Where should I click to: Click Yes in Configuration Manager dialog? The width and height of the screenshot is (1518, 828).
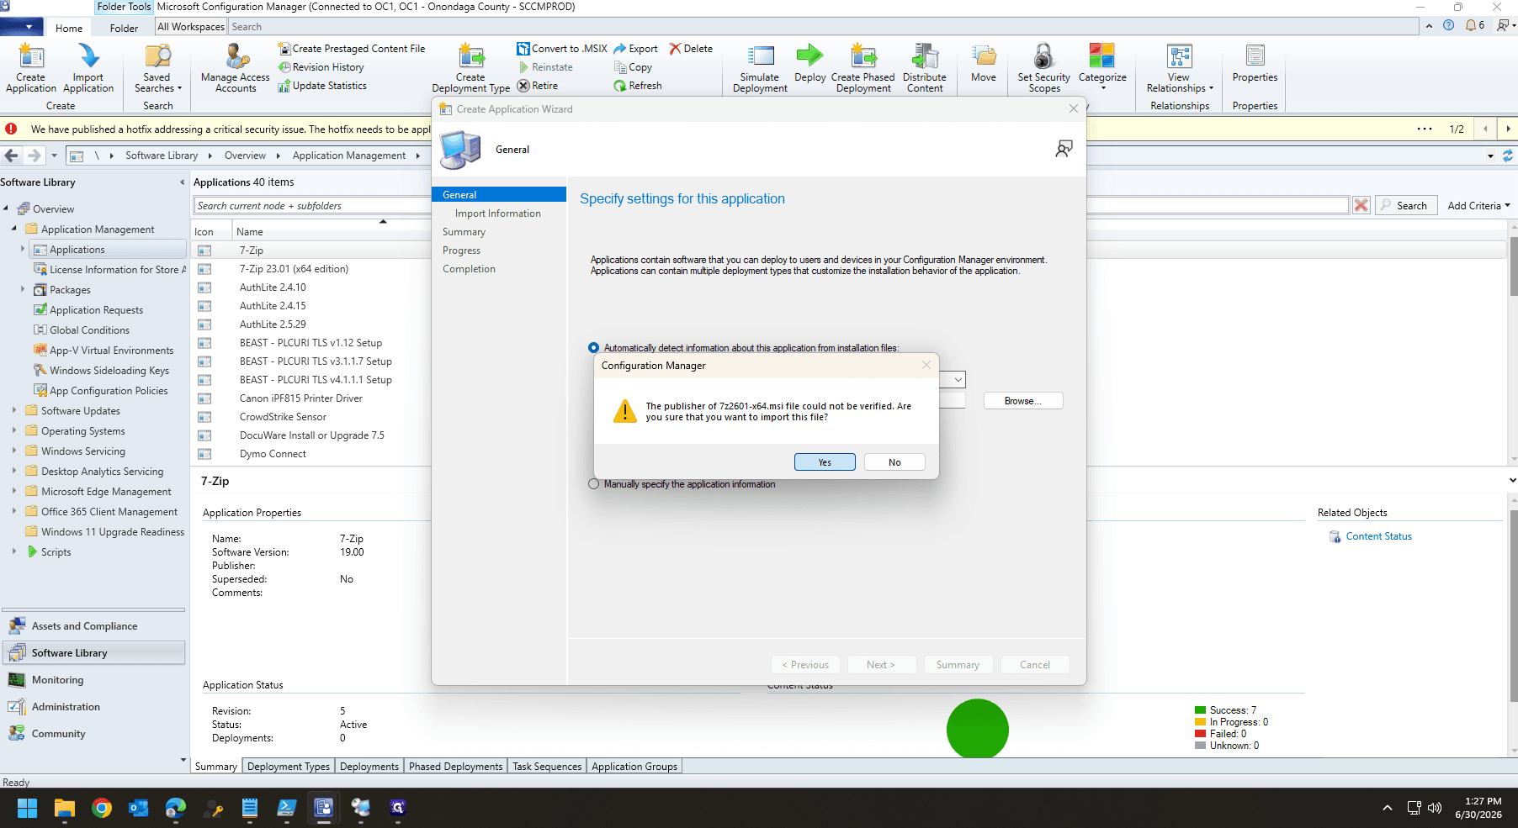(x=825, y=462)
